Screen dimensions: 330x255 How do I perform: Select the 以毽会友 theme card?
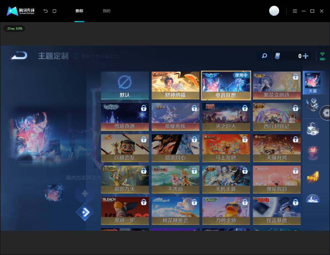coord(125,148)
